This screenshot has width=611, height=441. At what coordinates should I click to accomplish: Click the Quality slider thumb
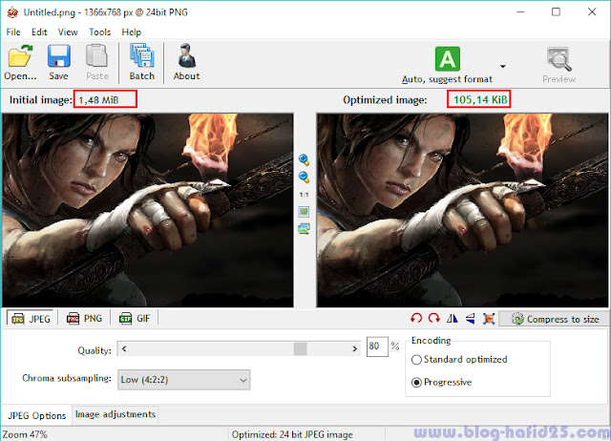300,348
